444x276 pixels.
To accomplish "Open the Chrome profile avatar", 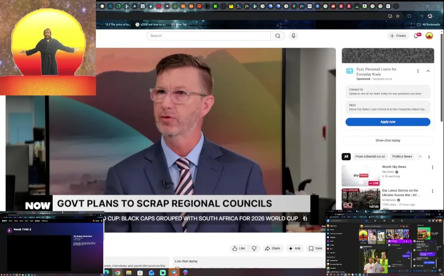I will (430, 16).
